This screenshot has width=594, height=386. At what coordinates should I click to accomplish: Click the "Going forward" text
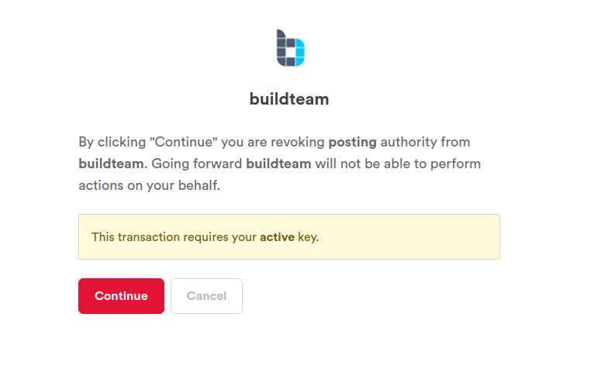(x=197, y=164)
